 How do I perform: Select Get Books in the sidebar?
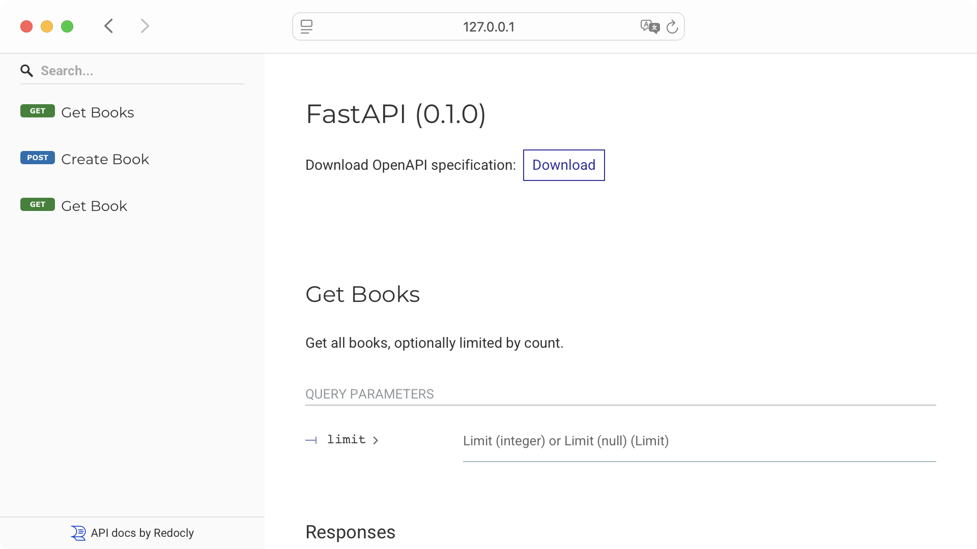[x=98, y=112]
